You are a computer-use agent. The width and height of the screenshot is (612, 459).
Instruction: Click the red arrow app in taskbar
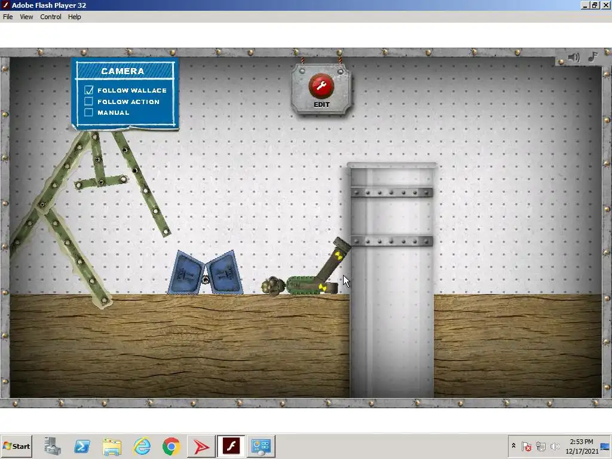[x=201, y=446]
